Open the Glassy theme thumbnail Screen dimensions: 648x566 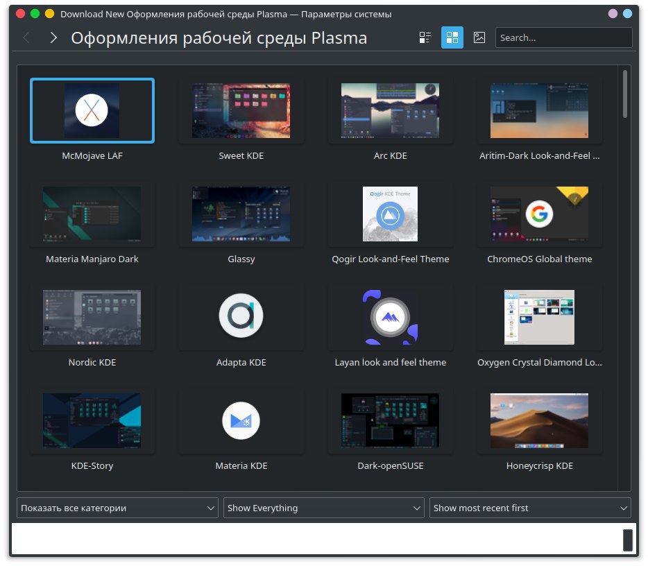[x=241, y=214]
